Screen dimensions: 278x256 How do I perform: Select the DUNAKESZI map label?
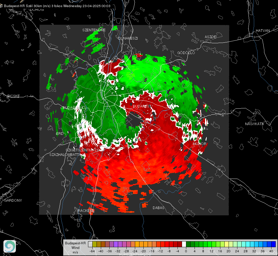pos(128,38)
